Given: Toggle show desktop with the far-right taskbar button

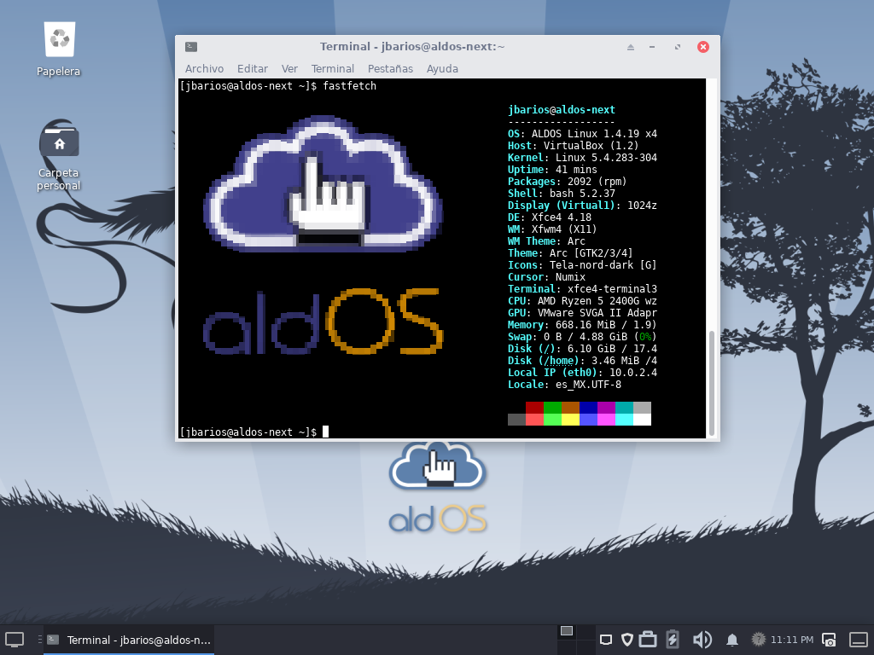Looking at the screenshot, I should click(857, 640).
